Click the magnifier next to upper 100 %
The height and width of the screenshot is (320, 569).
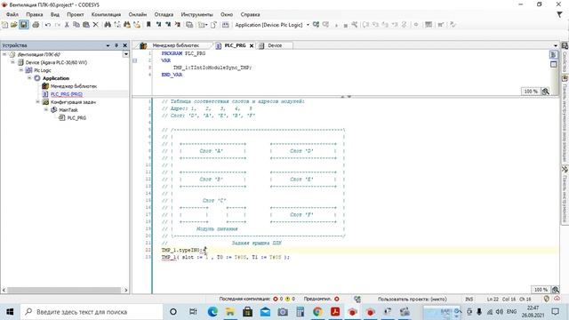[x=545, y=92]
